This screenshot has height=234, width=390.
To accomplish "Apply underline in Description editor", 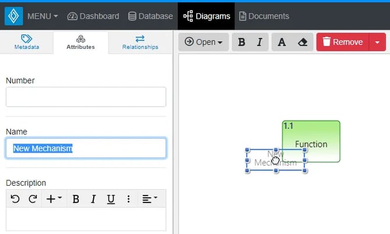I will 111,199.
